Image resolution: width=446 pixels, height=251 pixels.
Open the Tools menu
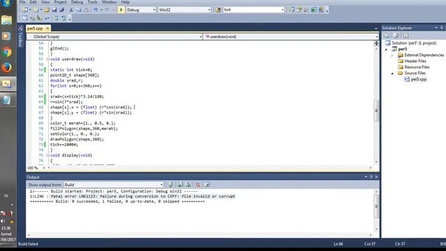(92, 2)
